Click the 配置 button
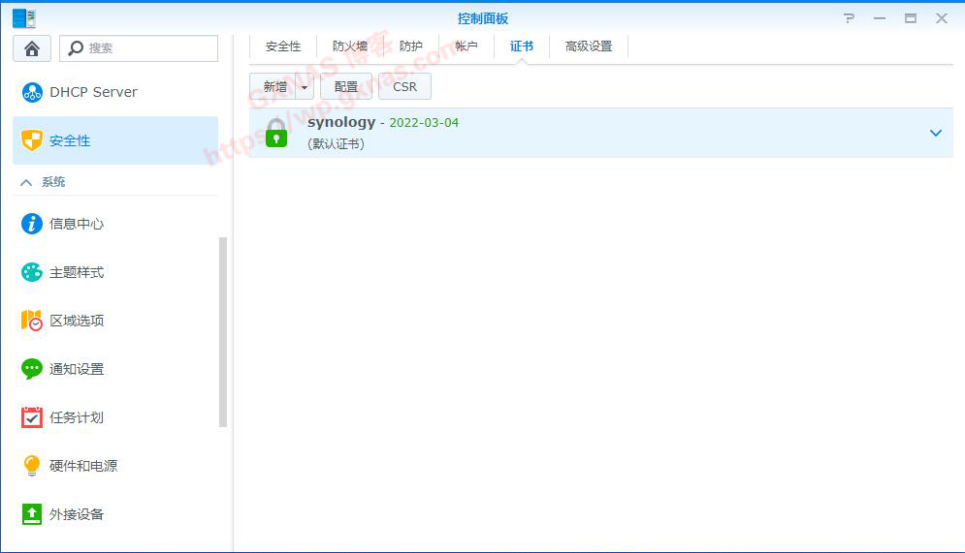Screen dimensions: 965x553 click(x=346, y=87)
